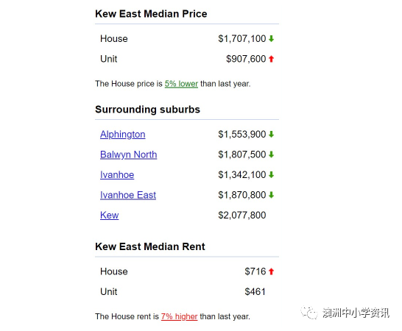Viewport: 402px width, 331px height.
Task: Click the '7% higher' red link
Action: coord(179,316)
